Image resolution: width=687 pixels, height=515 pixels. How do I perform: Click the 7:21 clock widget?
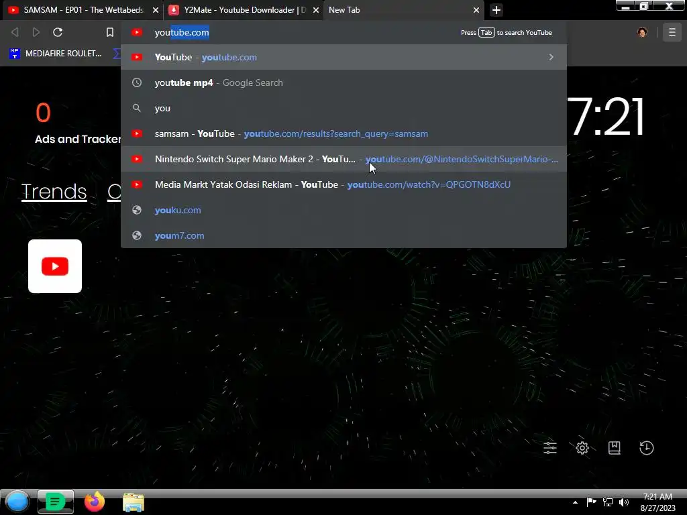click(x=606, y=117)
